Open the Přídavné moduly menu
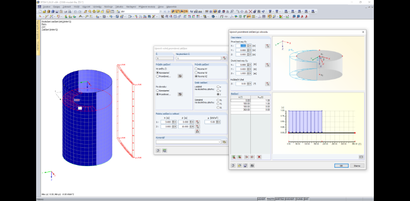Image resolution: width=410 pixels, height=201 pixels. pos(147,6)
